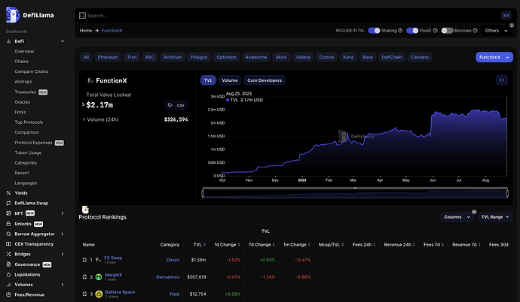Open the FX Swap protocol link

pyautogui.click(x=113, y=258)
